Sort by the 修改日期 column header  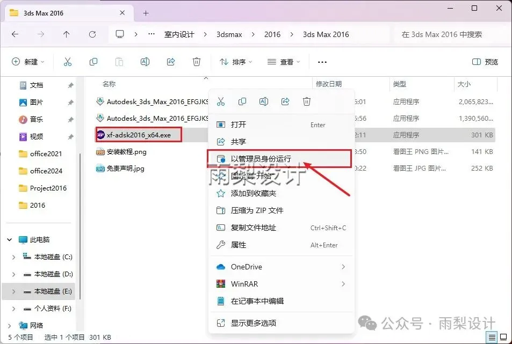click(x=328, y=84)
